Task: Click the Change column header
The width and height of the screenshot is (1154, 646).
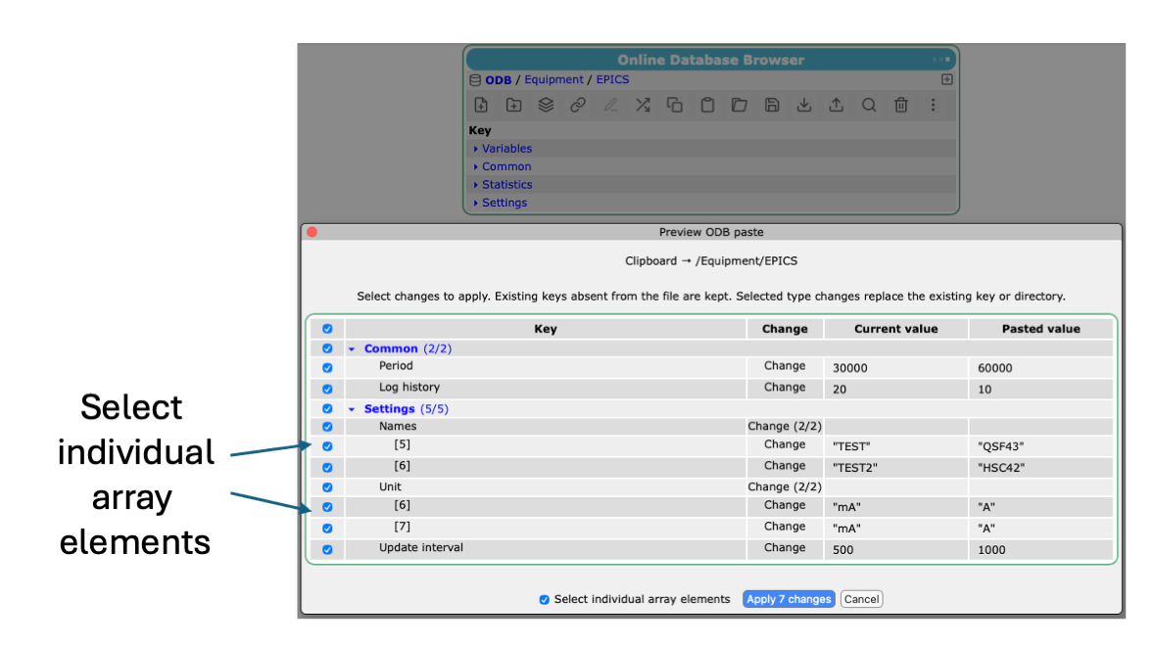Action: (785, 329)
